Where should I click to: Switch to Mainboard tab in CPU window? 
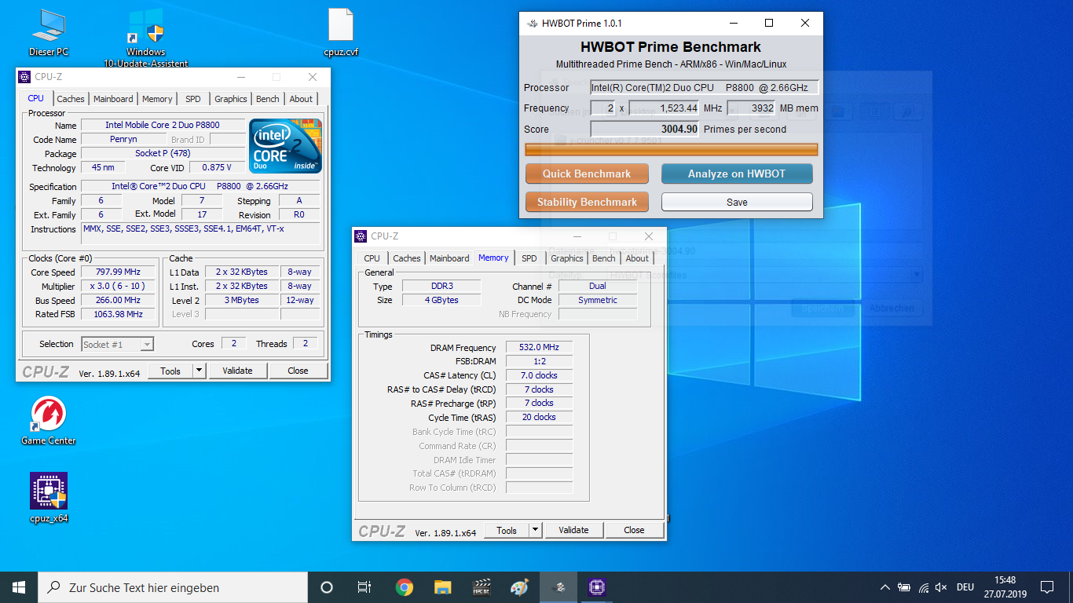coord(113,99)
